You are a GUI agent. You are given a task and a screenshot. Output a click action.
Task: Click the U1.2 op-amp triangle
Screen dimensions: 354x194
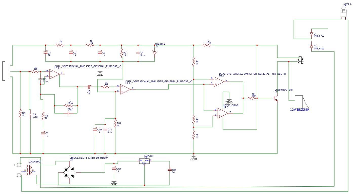coord(54,74)
